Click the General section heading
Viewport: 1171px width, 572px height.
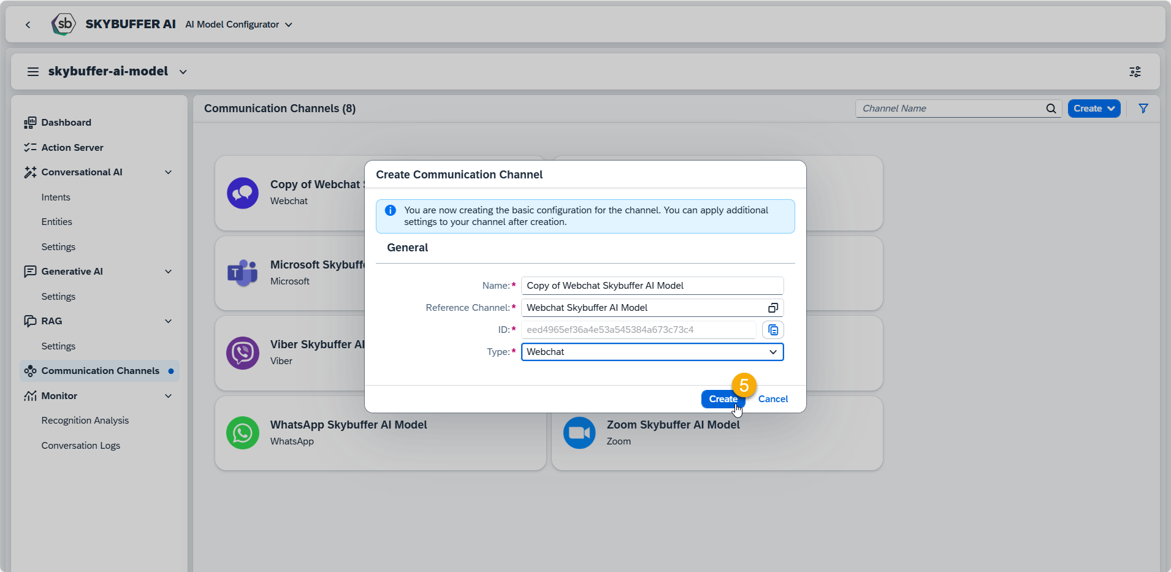click(408, 248)
